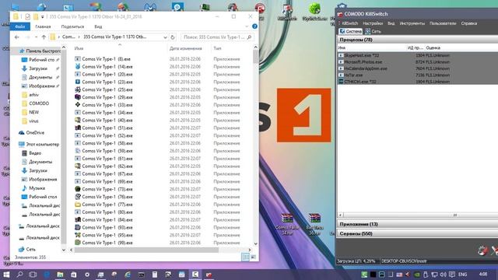Screen dimensions: 498x280
Task: Sort files by Тип column header
Action: 218,48
